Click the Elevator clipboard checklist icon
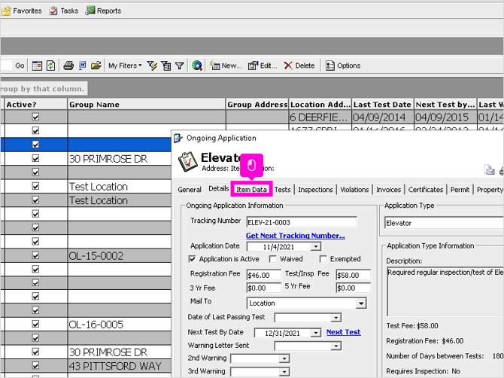The width and height of the screenshot is (504, 378). pyautogui.click(x=188, y=162)
